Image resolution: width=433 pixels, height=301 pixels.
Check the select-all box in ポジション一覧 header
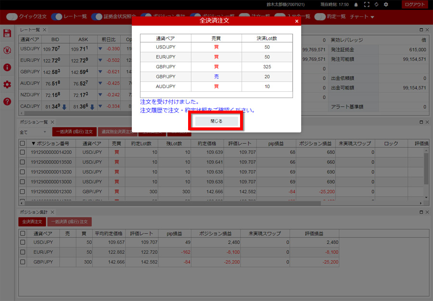click(22, 143)
